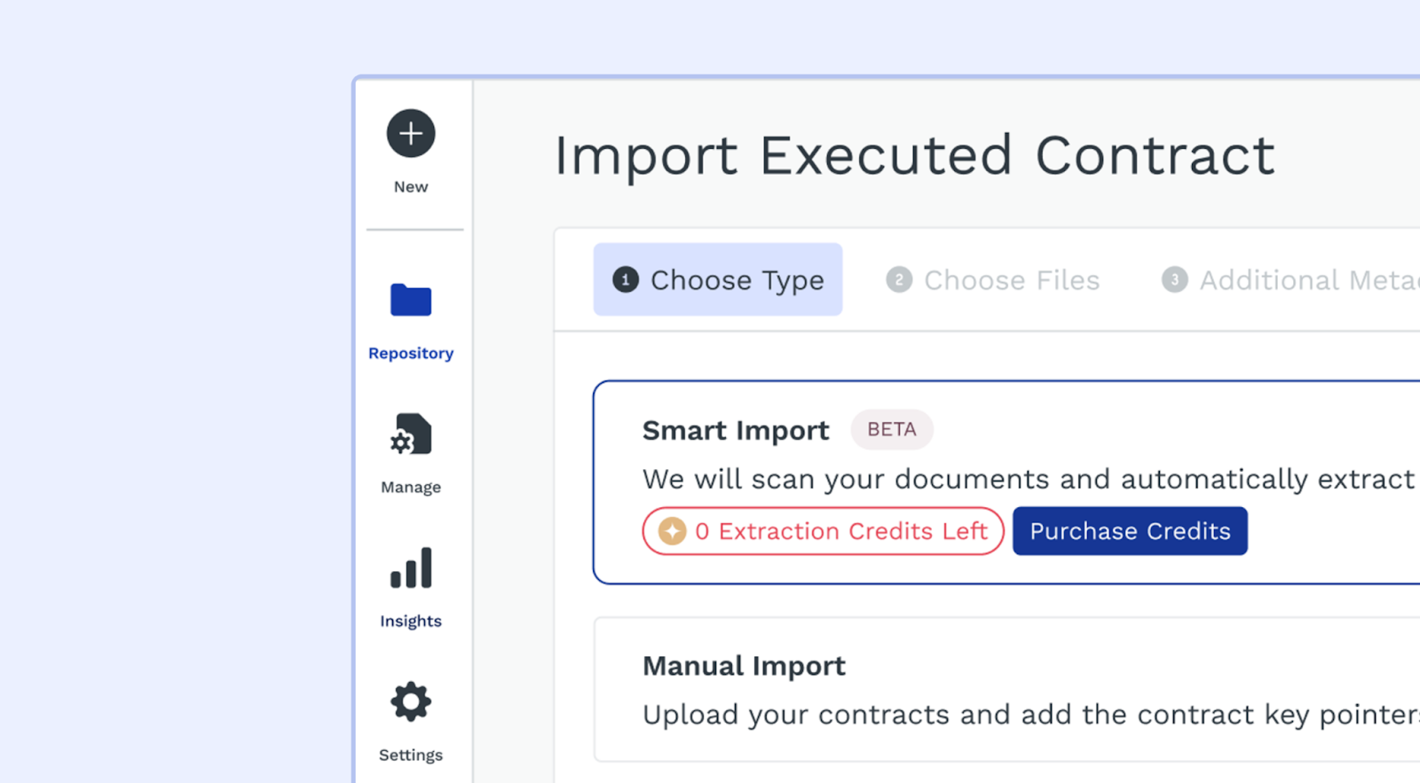Open the Repository folder icon
This screenshot has height=783, width=1420.
coord(411,301)
